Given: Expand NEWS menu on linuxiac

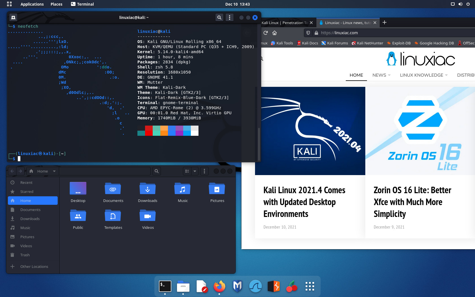Looking at the screenshot, I should (381, 75).
